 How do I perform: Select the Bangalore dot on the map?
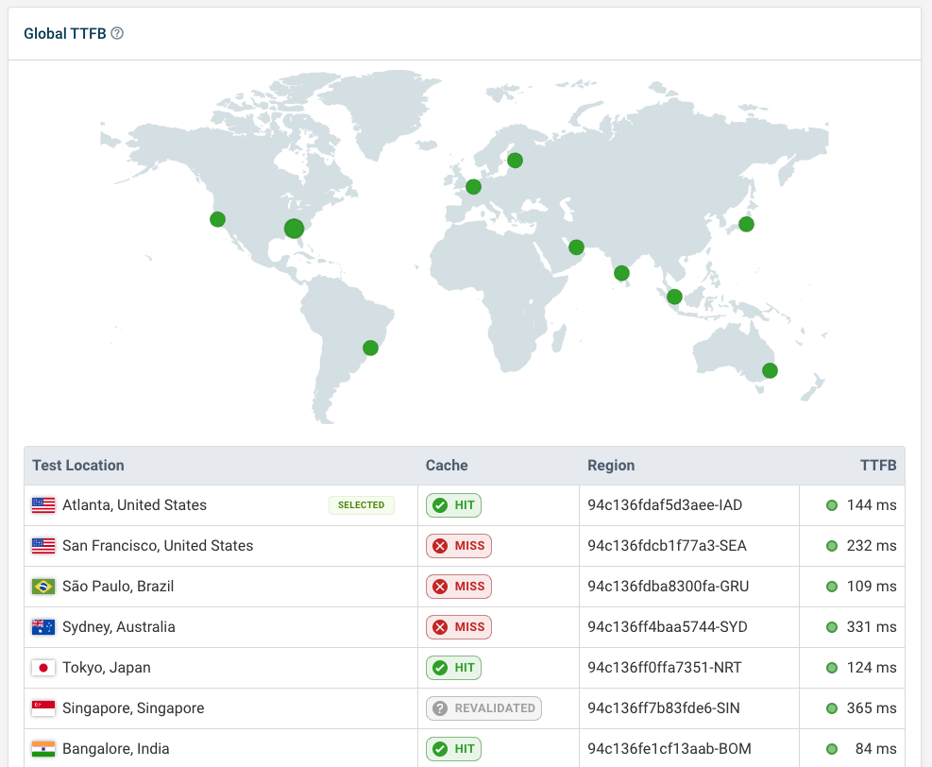coord(621,273)
